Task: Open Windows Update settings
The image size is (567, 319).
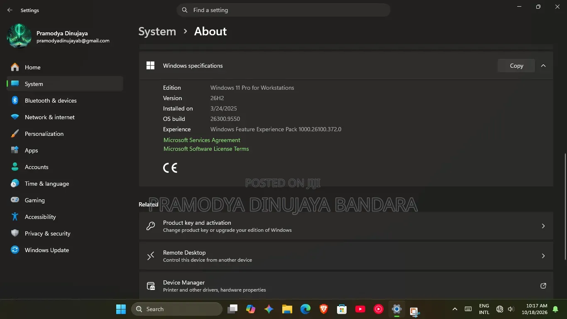Action: pos(65,250)
